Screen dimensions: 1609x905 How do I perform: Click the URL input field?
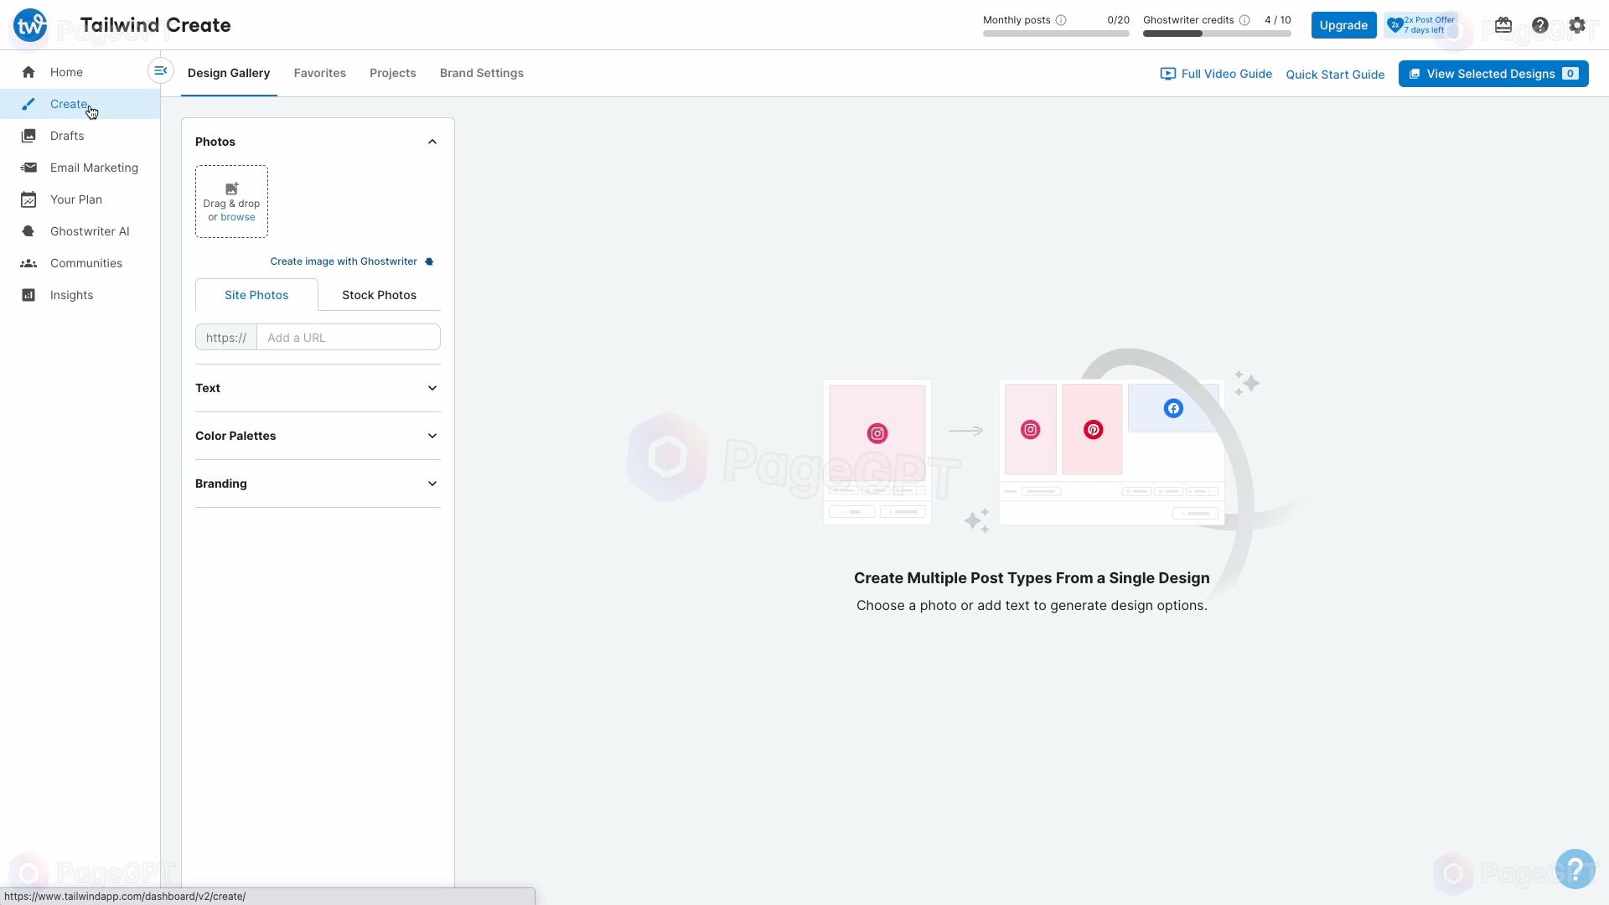coord(346,336)
